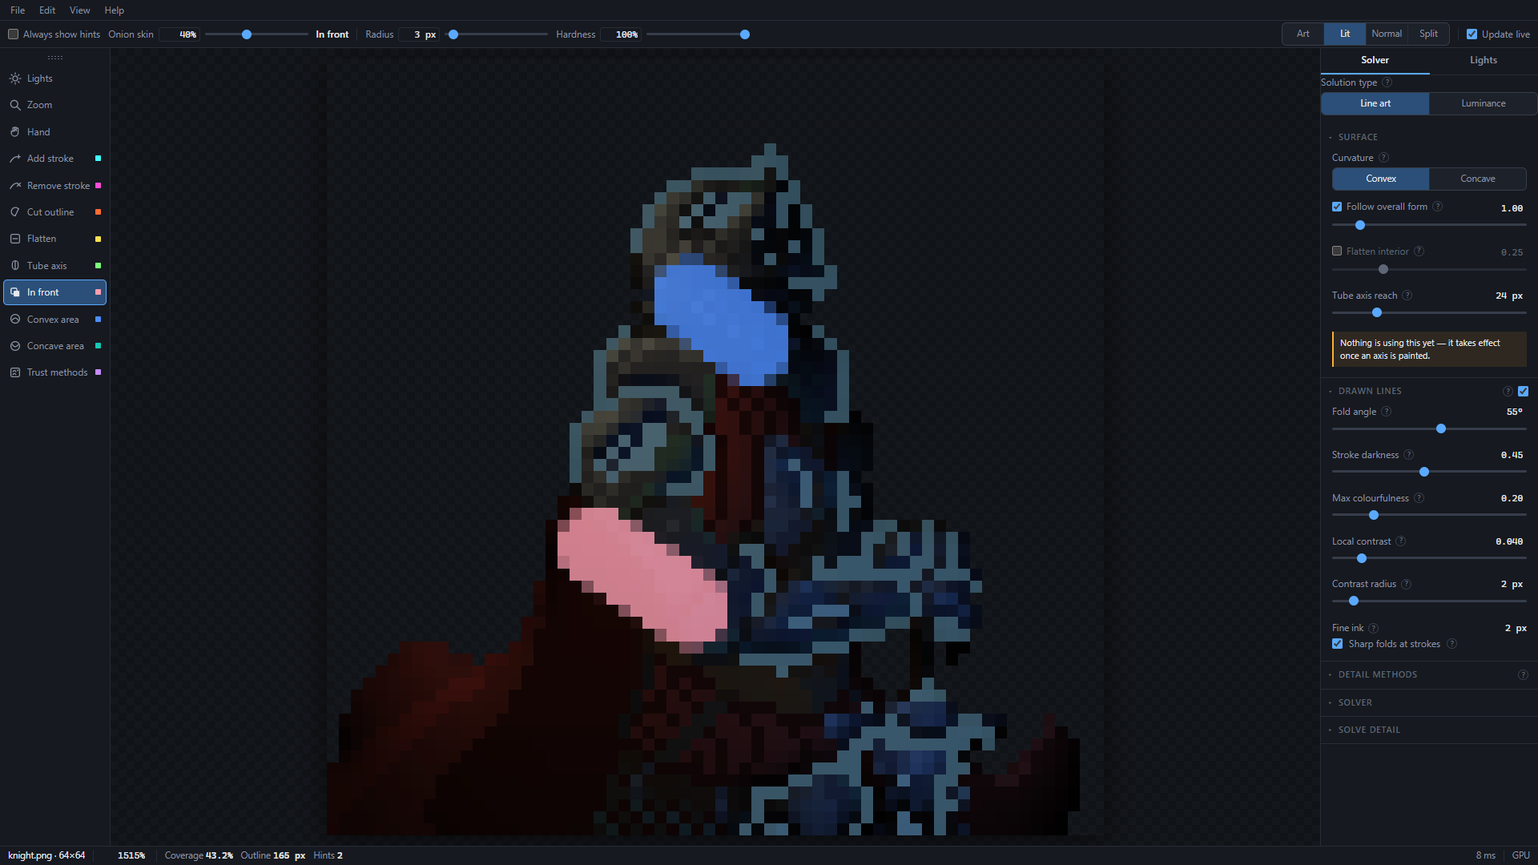Select the Trust methods tool icon
The width and height of the screenshot is (1538, 865).
point(15,372)
